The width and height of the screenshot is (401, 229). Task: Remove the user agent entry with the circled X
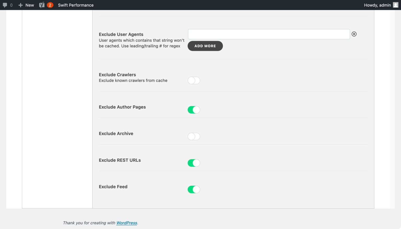coord(354,34)
